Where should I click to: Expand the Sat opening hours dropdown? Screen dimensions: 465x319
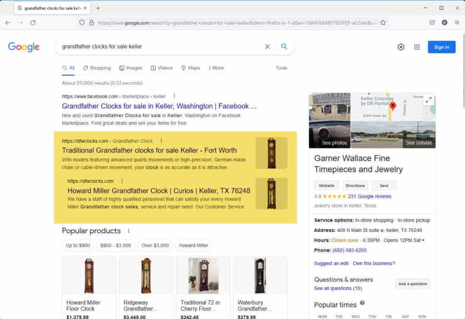point(423,240)
